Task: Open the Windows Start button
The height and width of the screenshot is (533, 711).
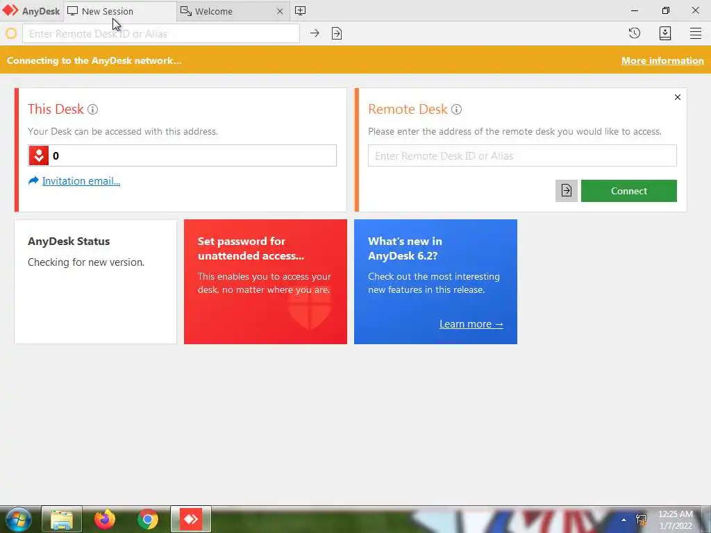Action: (x=18, y=519)
